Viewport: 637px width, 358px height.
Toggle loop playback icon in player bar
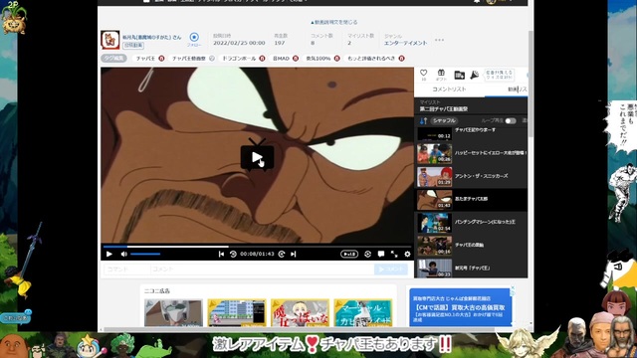pyautogui.click(x=367, y=255)
